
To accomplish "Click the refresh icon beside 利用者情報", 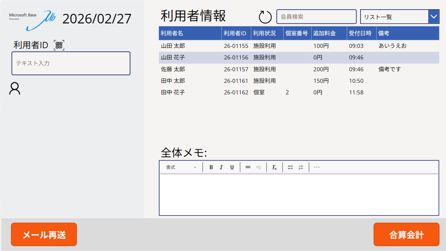I will [x=265, y=17].
